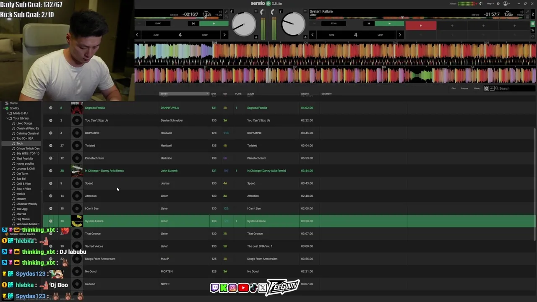This screenshot has height=302, width=537.
Task: Toggle the ALL search filter
Action: [x=492, y=89]
